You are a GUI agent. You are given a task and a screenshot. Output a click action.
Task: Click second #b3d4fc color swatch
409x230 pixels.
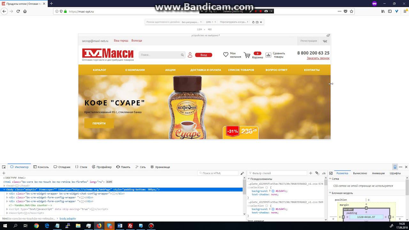(x=273, y=209)
